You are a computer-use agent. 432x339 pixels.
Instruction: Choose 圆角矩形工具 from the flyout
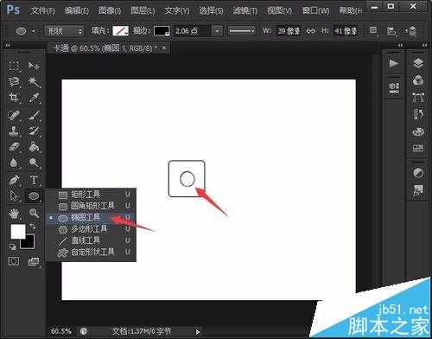tap(92, 206)
